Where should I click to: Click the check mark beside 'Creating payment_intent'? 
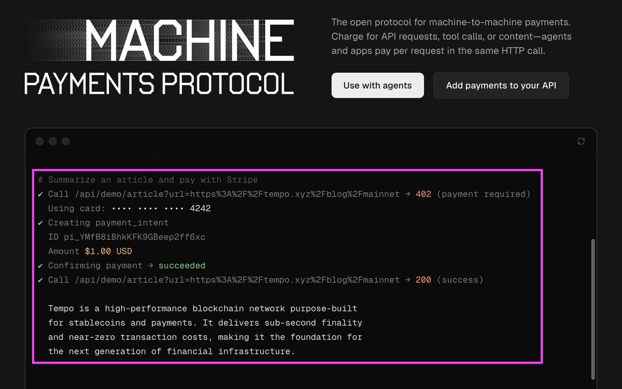click(x=40, y=223)
